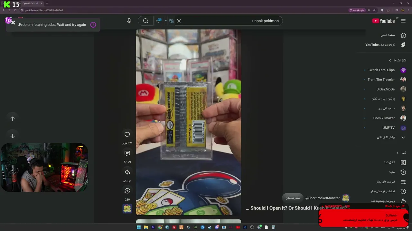This screenshot has height=231, width=412.
Task: Go to the previous Short with up arrow
Action: click(x=13, y=119)
